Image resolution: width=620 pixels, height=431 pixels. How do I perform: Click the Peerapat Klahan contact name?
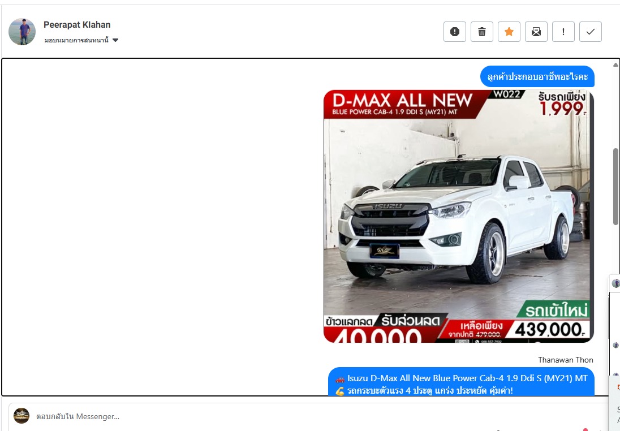point(77,25)
